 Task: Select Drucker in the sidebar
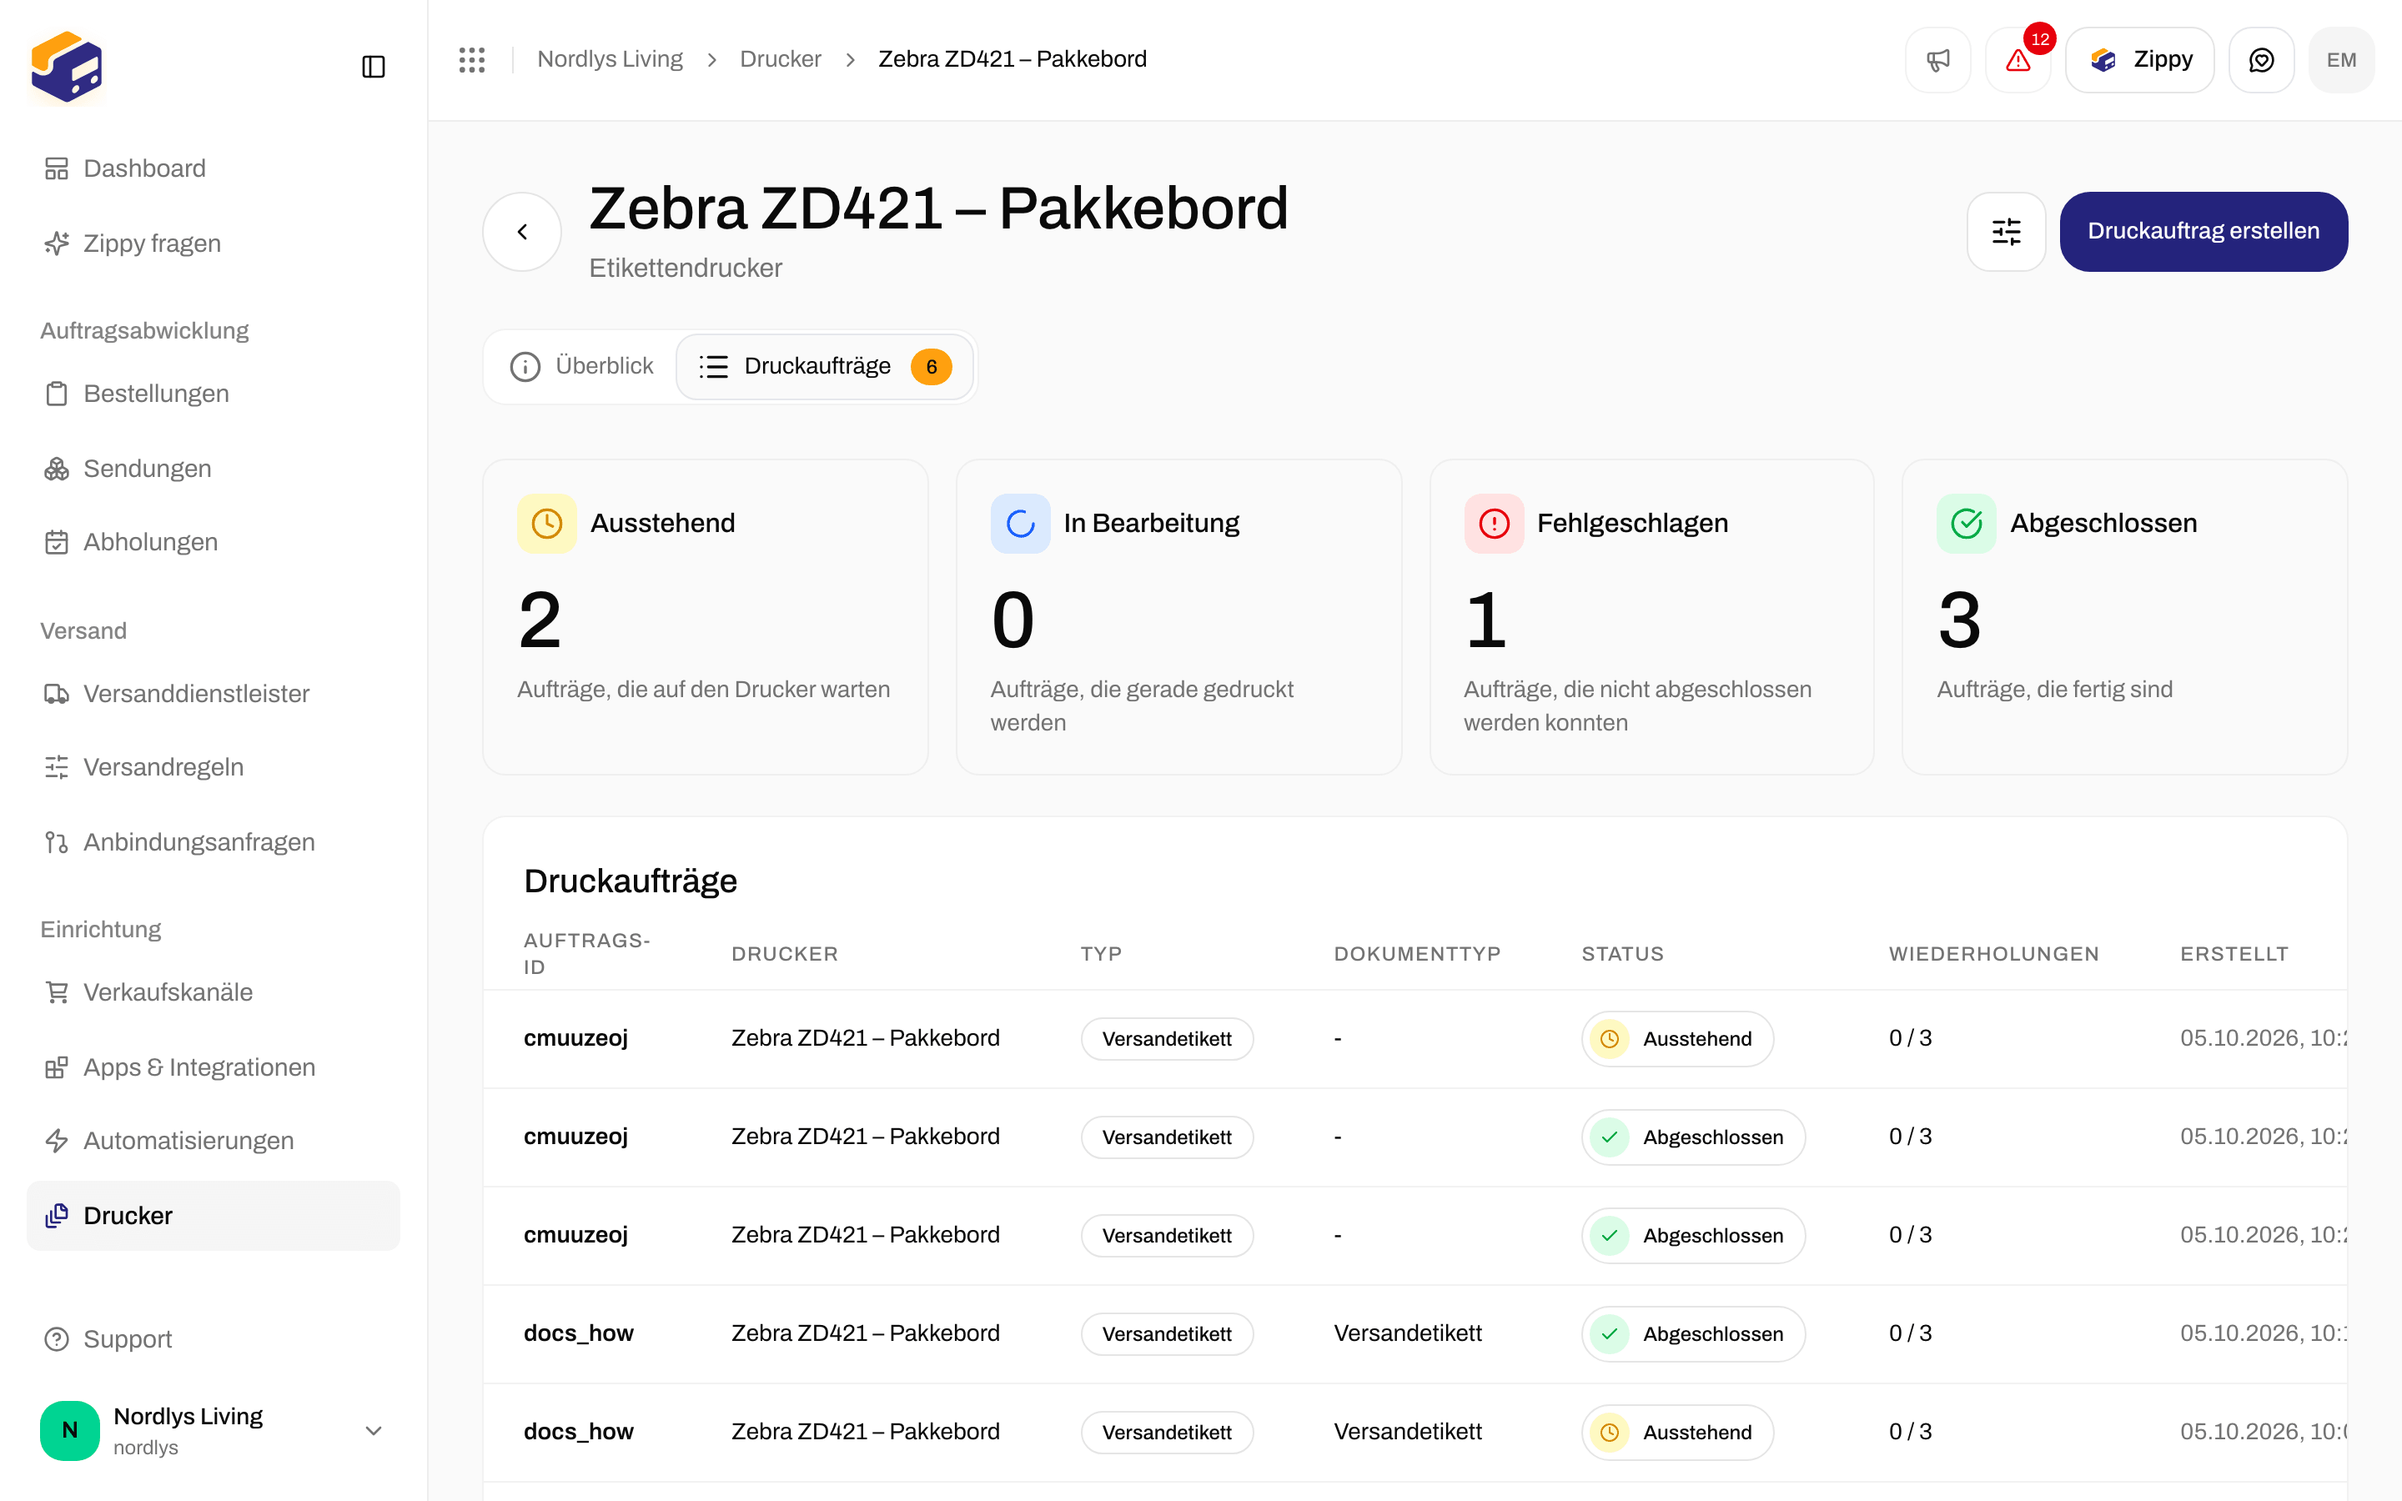[x=214, y=1216]
